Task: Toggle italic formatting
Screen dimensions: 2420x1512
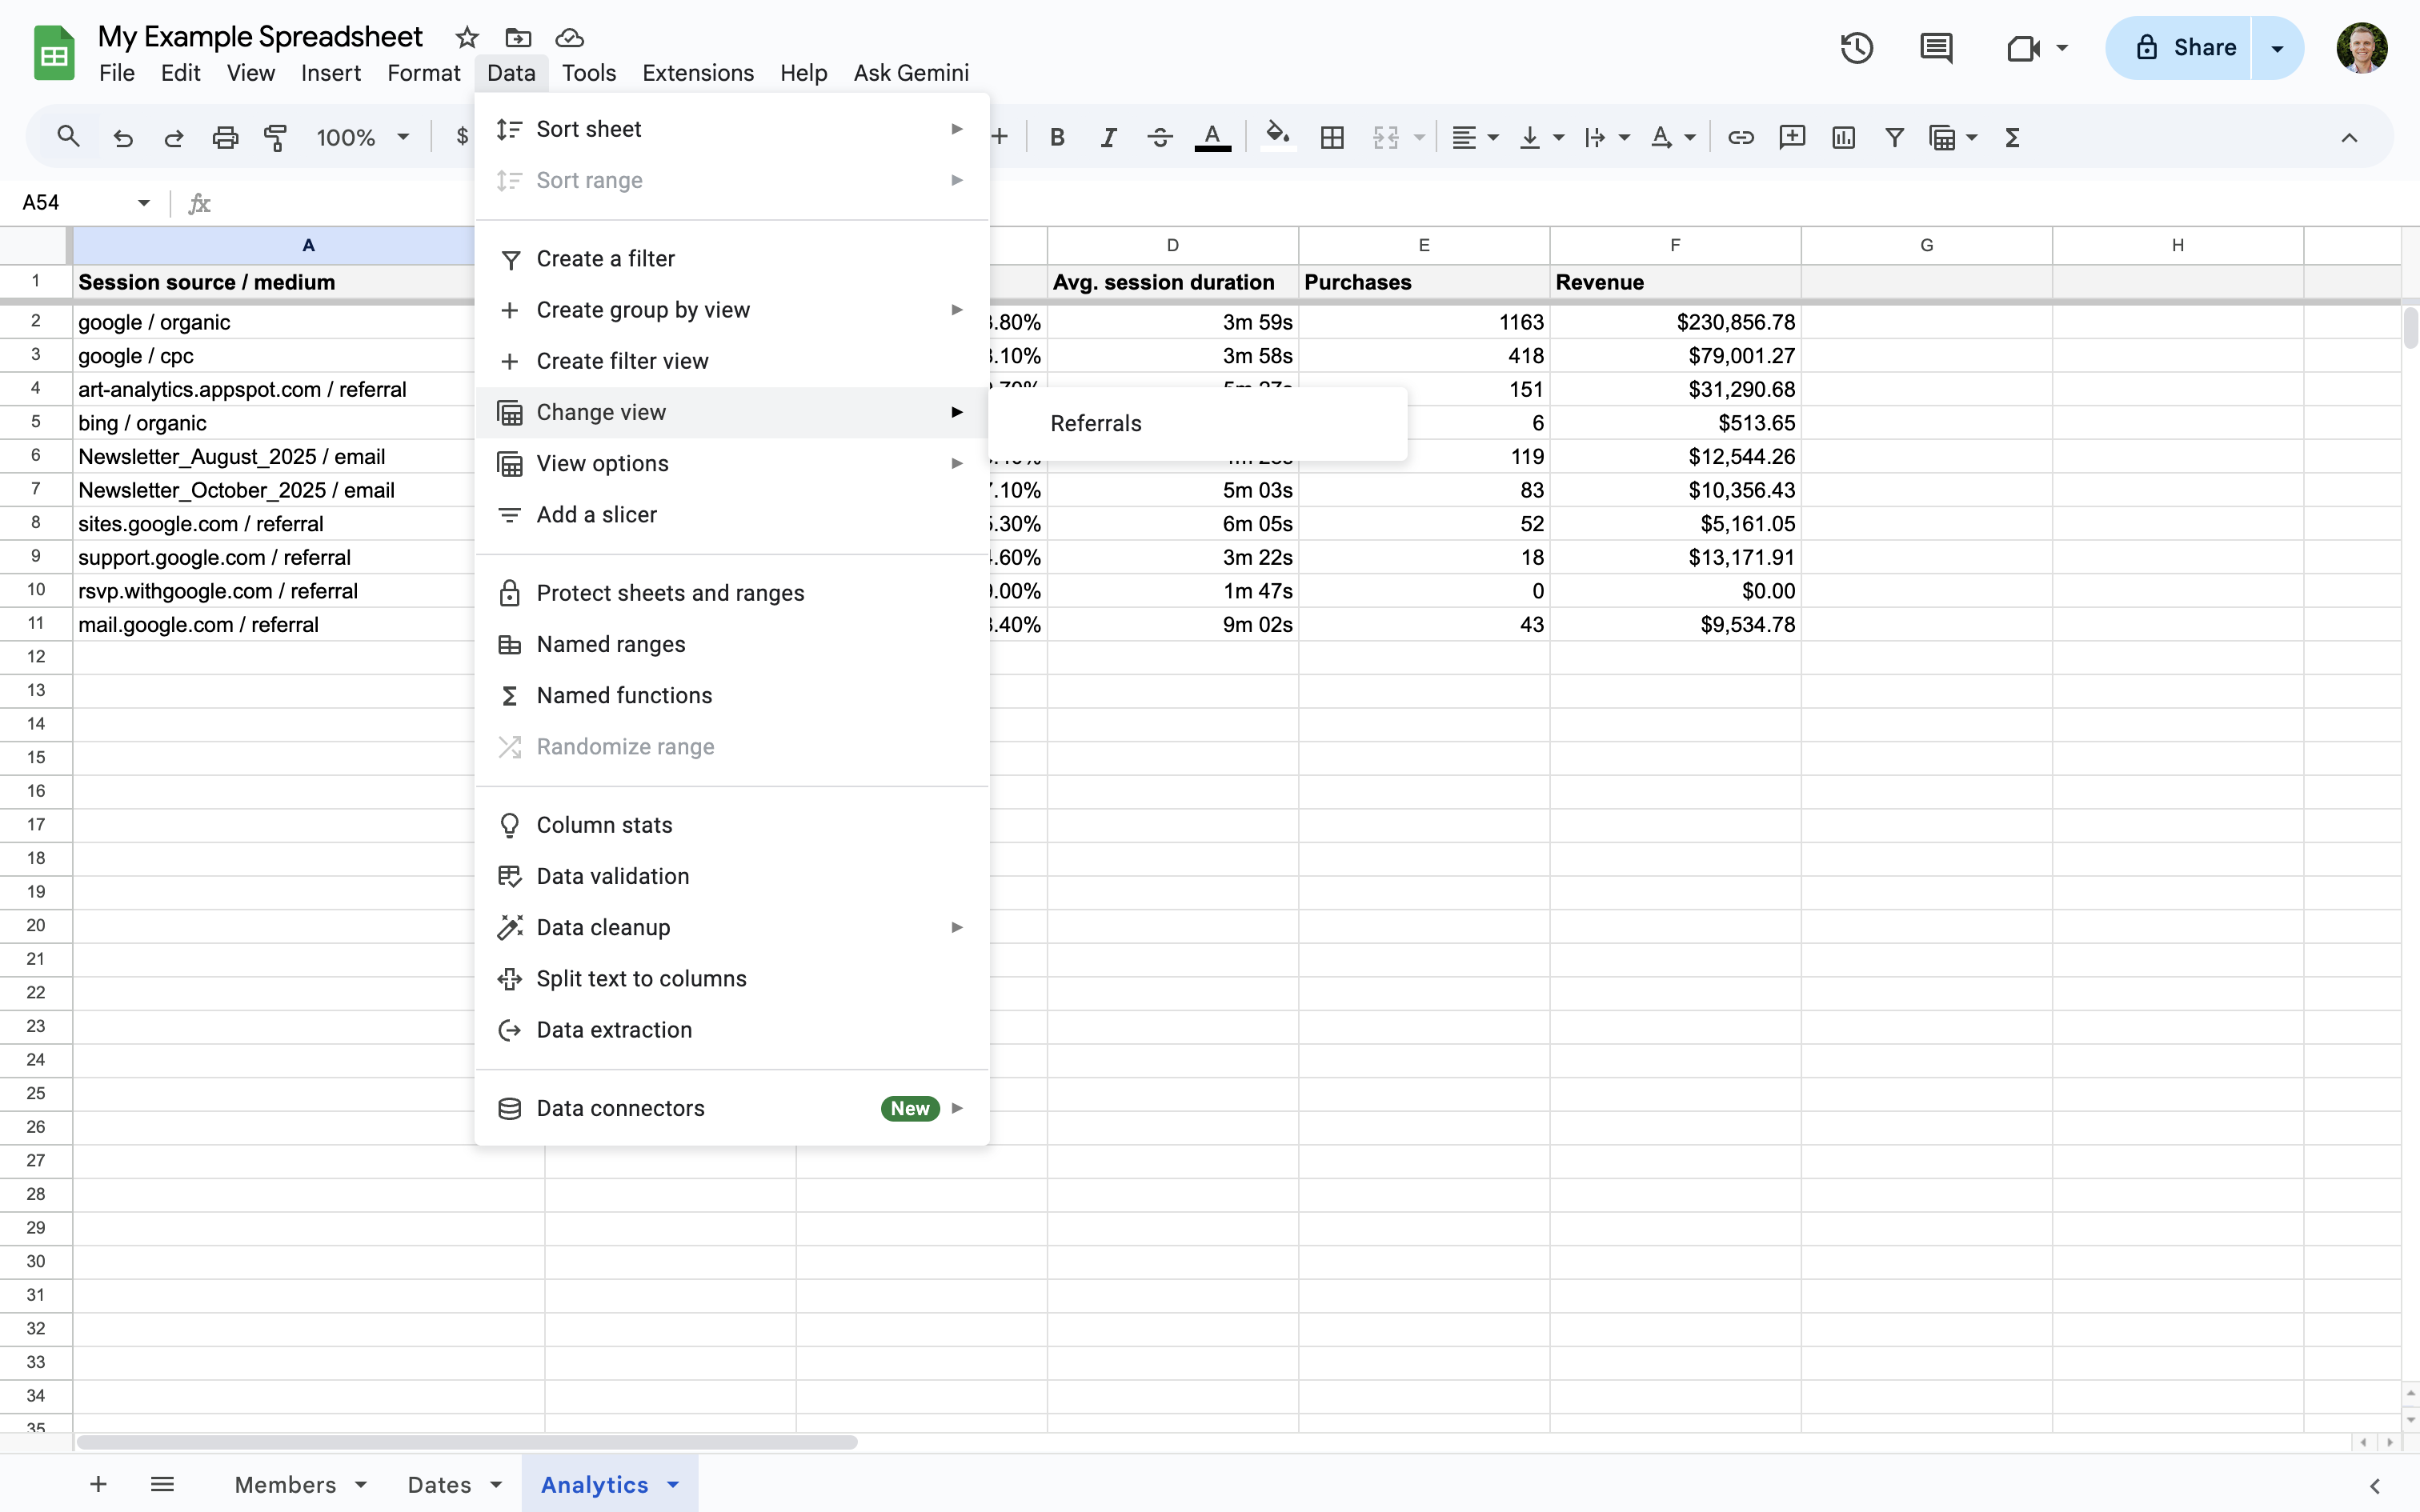Action: pos(1108,137)
